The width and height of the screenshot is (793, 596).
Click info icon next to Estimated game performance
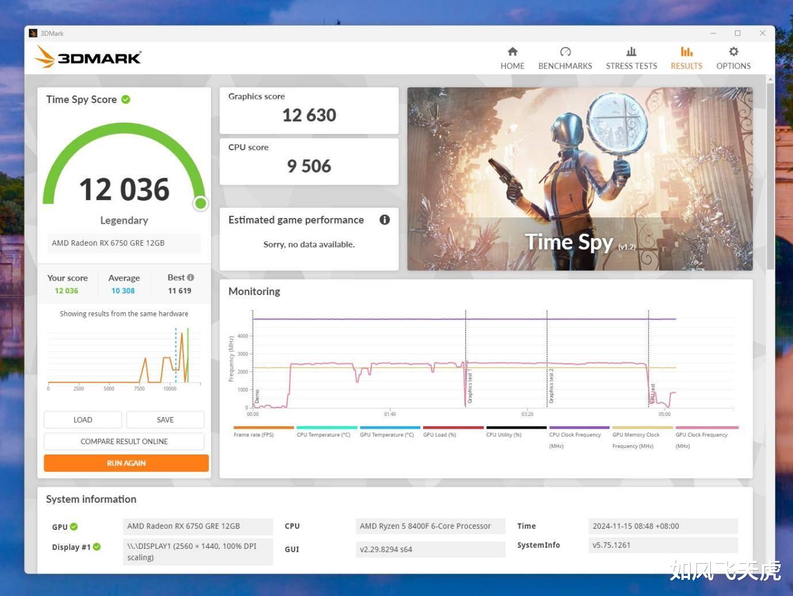click(385, 220)
